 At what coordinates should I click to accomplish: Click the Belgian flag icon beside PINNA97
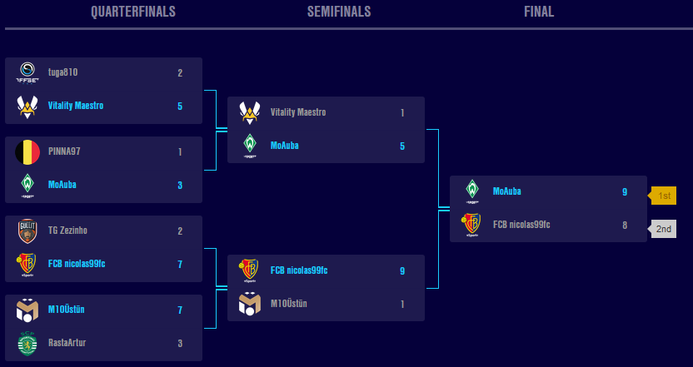(27, 152)
